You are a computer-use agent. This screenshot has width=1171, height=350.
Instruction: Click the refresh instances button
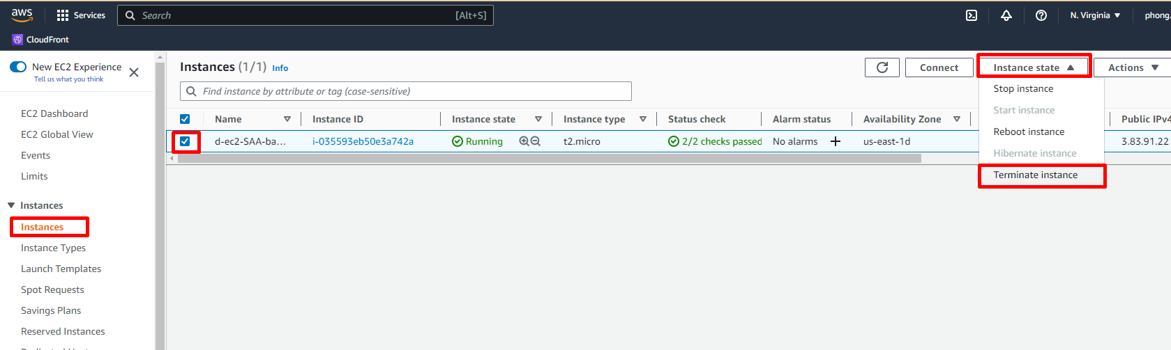pyautogui.click(x=882, y=67)
